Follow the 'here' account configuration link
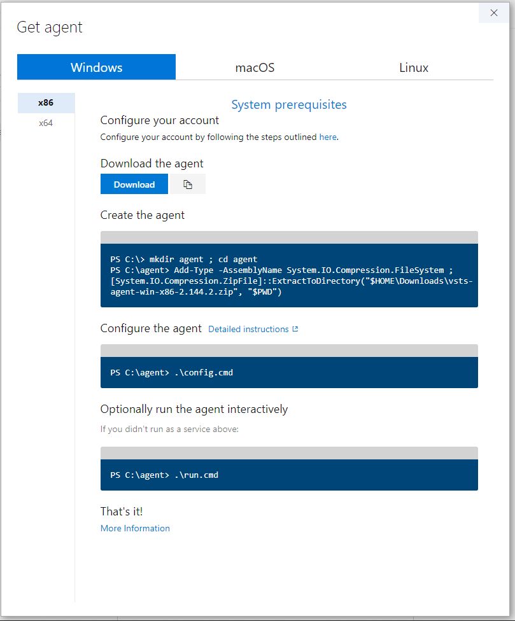Screen dimensions: 515x621 click(328, 137)
